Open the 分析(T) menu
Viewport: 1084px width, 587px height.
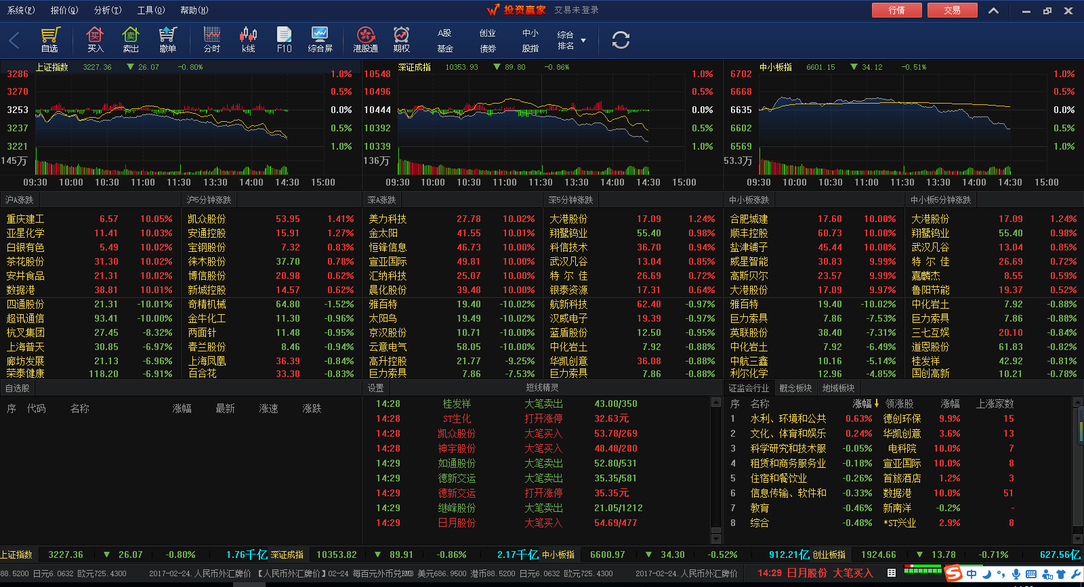pyautogui.click(x=108, y=10)
